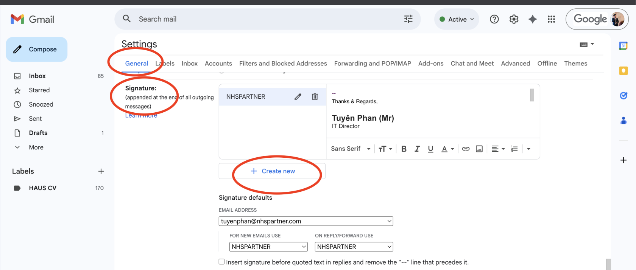Expand the email address dropdown
The image size is (636, 270).
pos(306,221)
